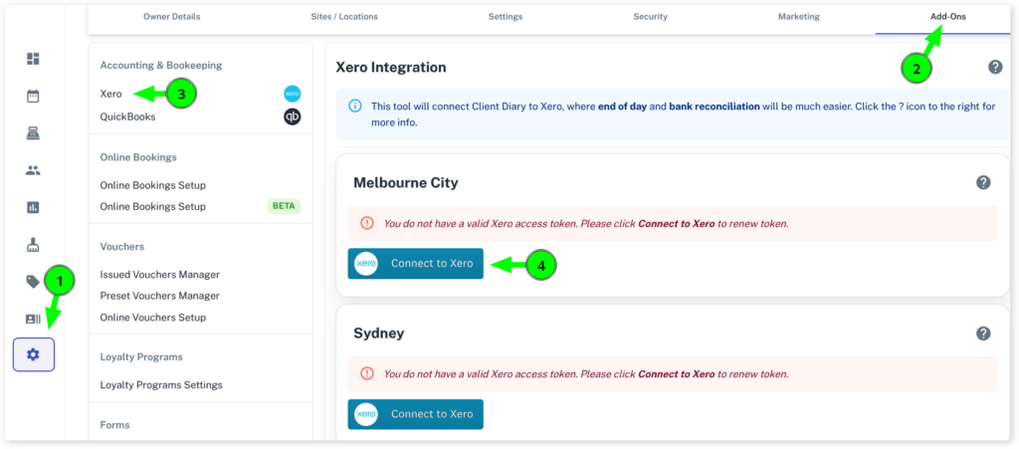Open Loyalty Programs Settings
Screen dimensions: 1019x449
point(161,384)
